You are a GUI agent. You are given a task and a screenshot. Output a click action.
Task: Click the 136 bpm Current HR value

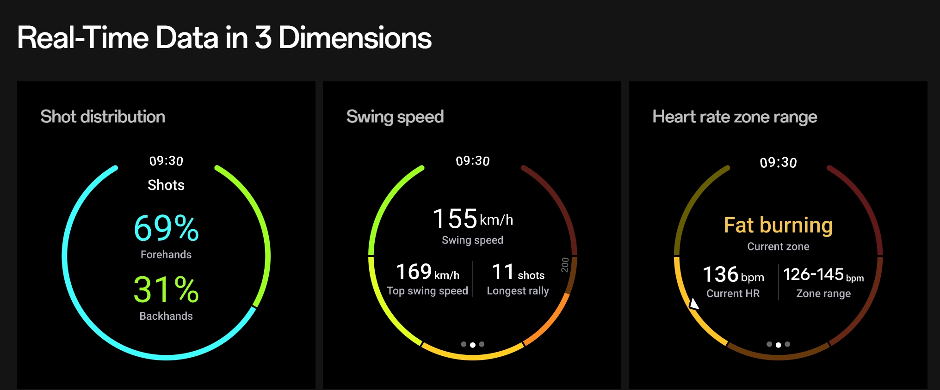point(733,274)
